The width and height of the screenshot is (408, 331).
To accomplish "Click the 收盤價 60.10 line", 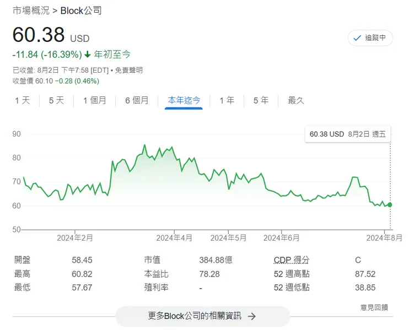I will point(56,81).
